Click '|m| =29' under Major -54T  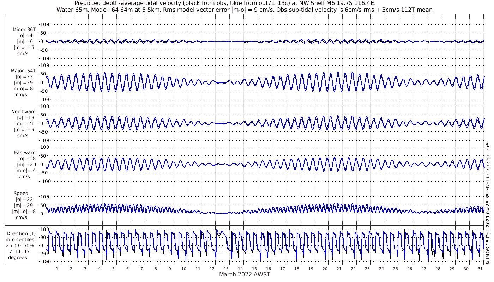24,82
